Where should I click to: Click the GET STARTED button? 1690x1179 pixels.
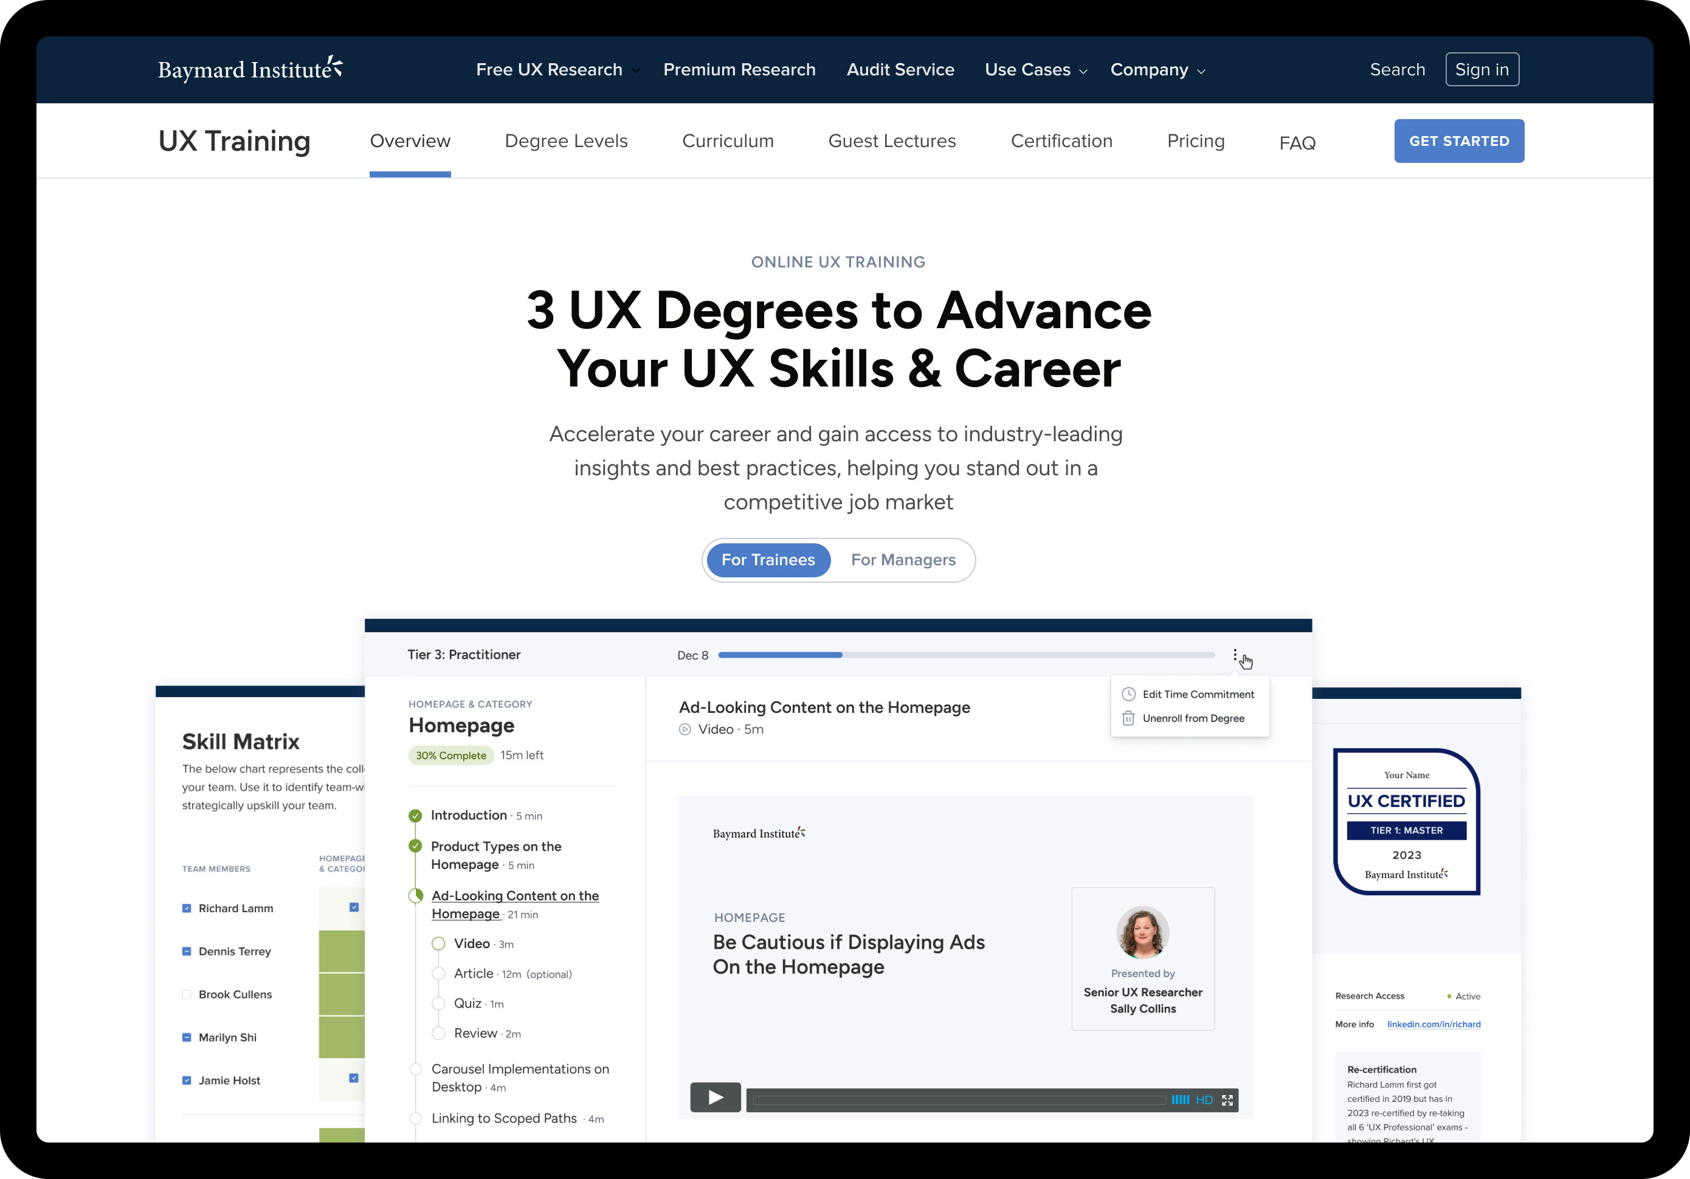click(1459, 140)
